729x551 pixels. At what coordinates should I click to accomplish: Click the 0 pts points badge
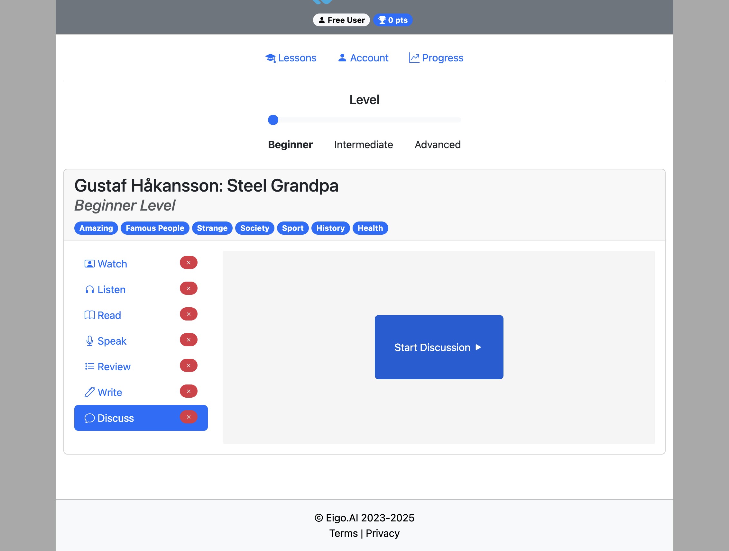[393, 20]
